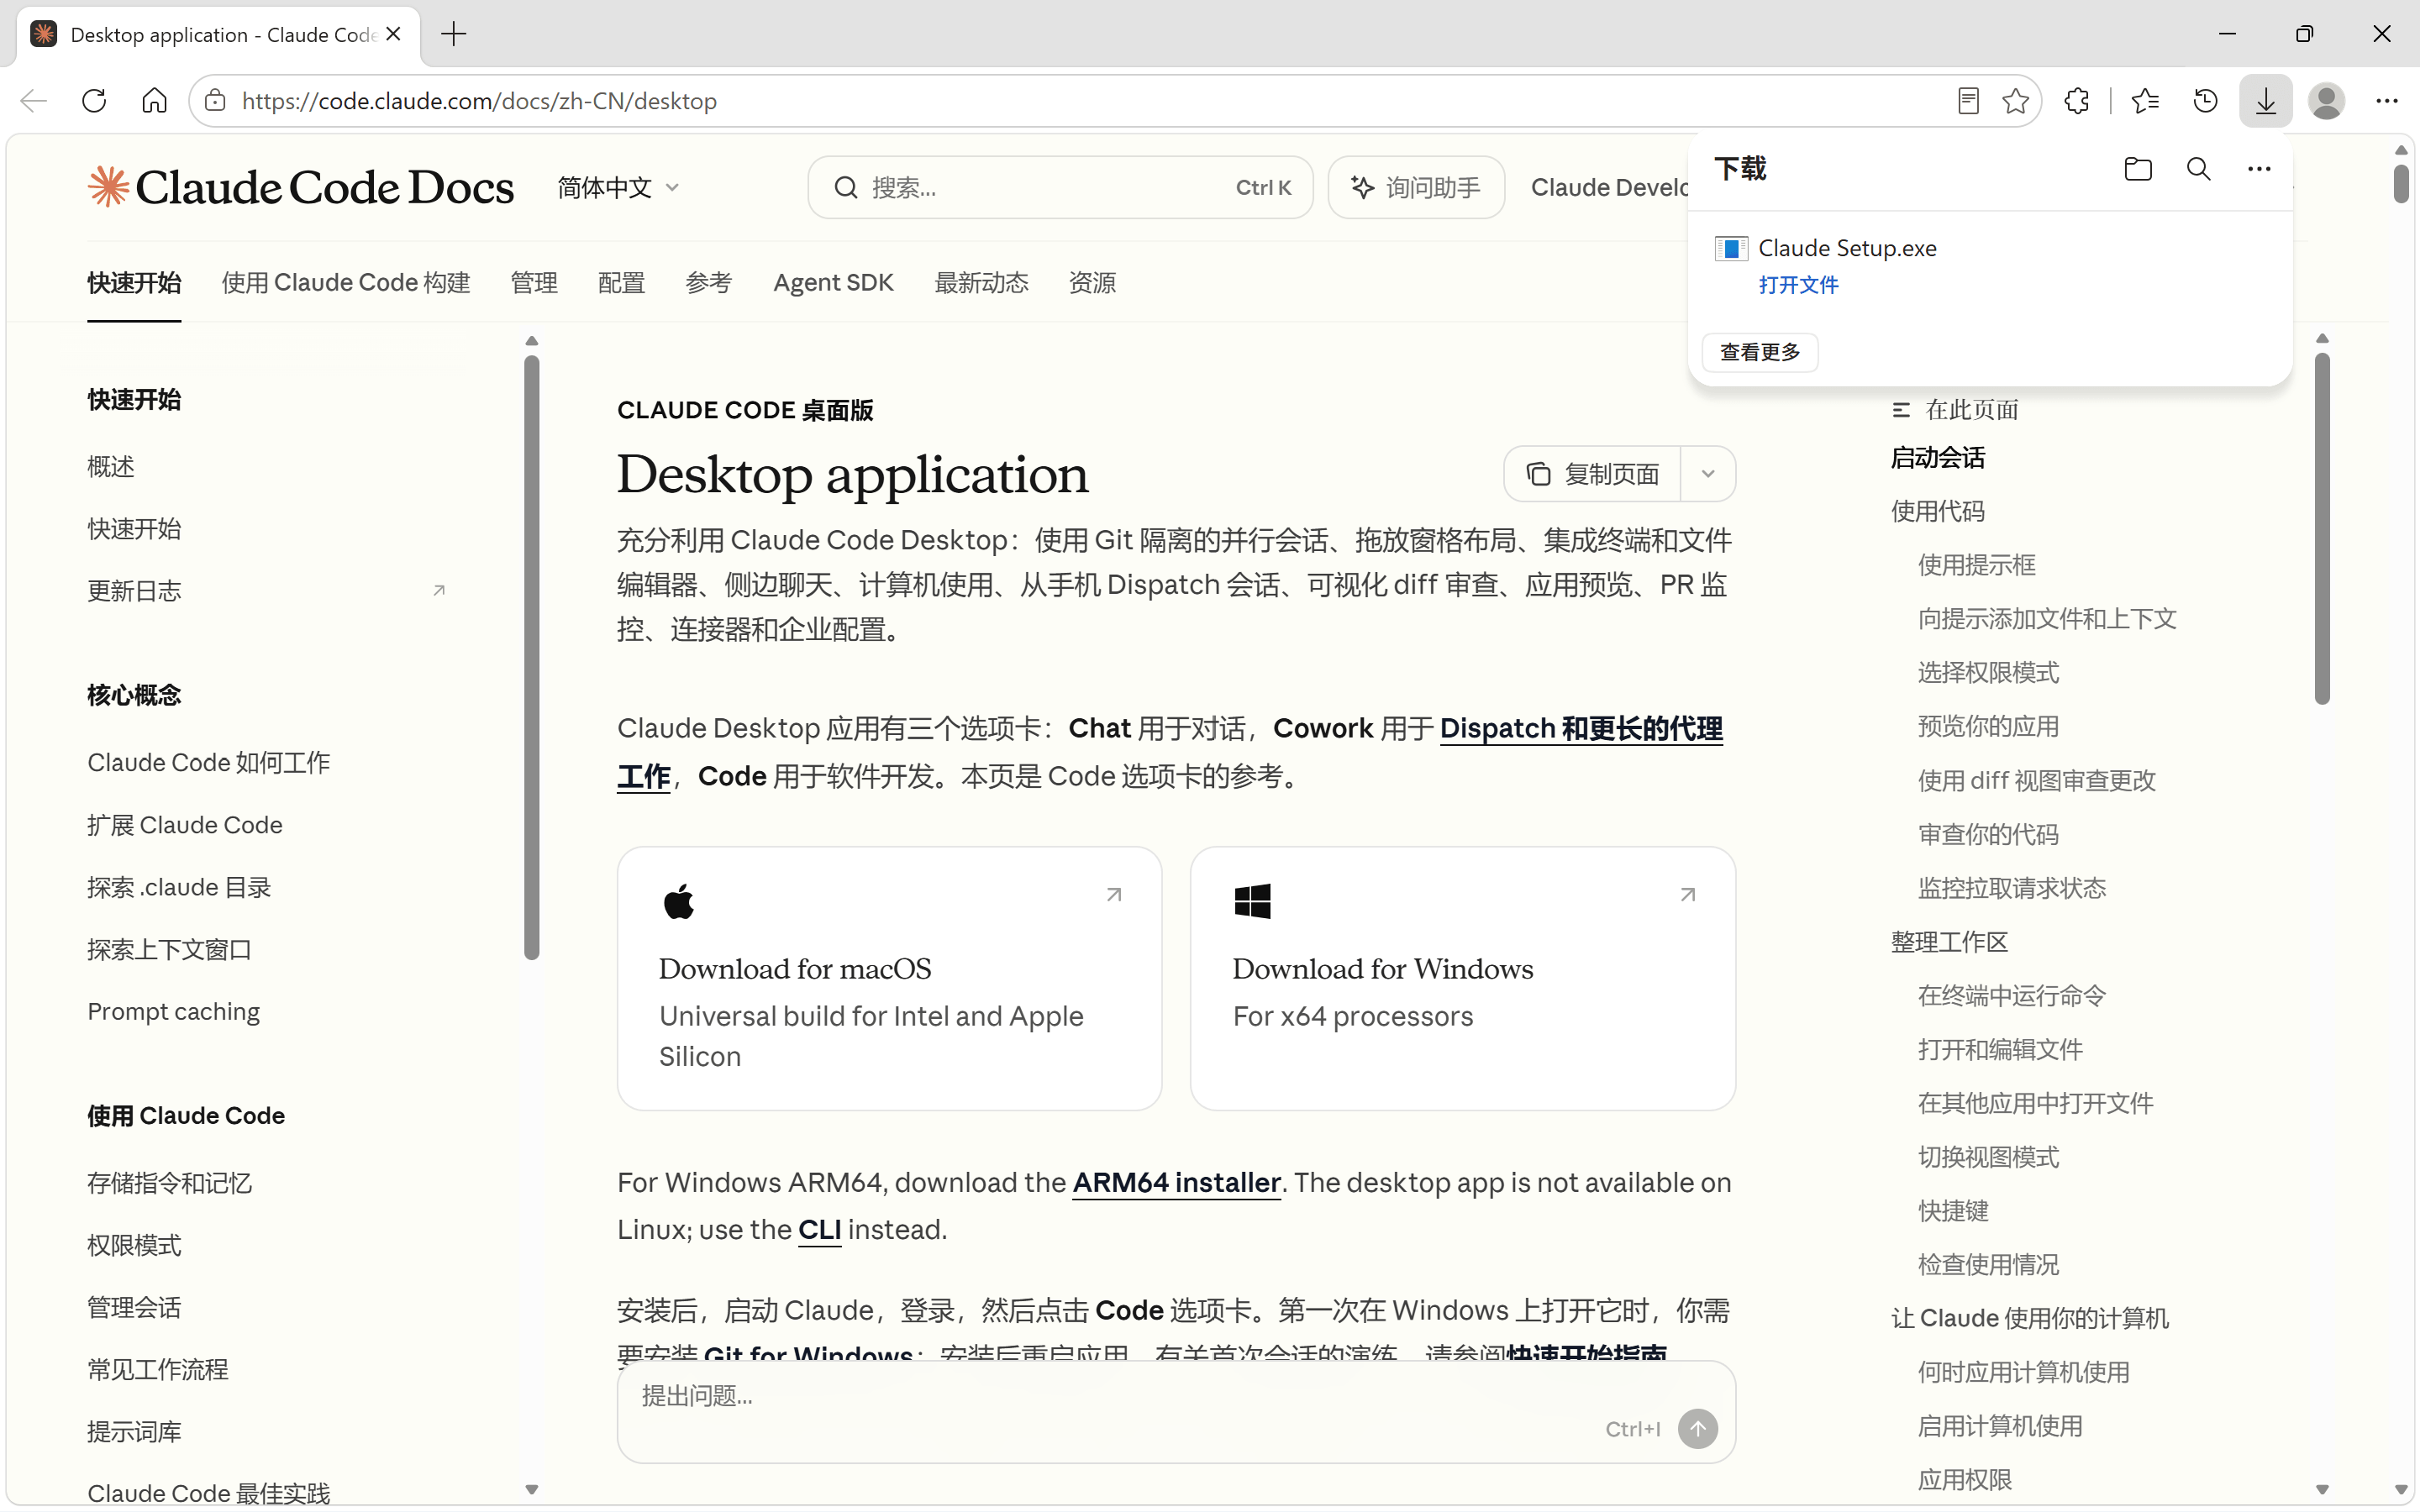
Task: Click the address bar URL
Action: [x=479, y=101]
